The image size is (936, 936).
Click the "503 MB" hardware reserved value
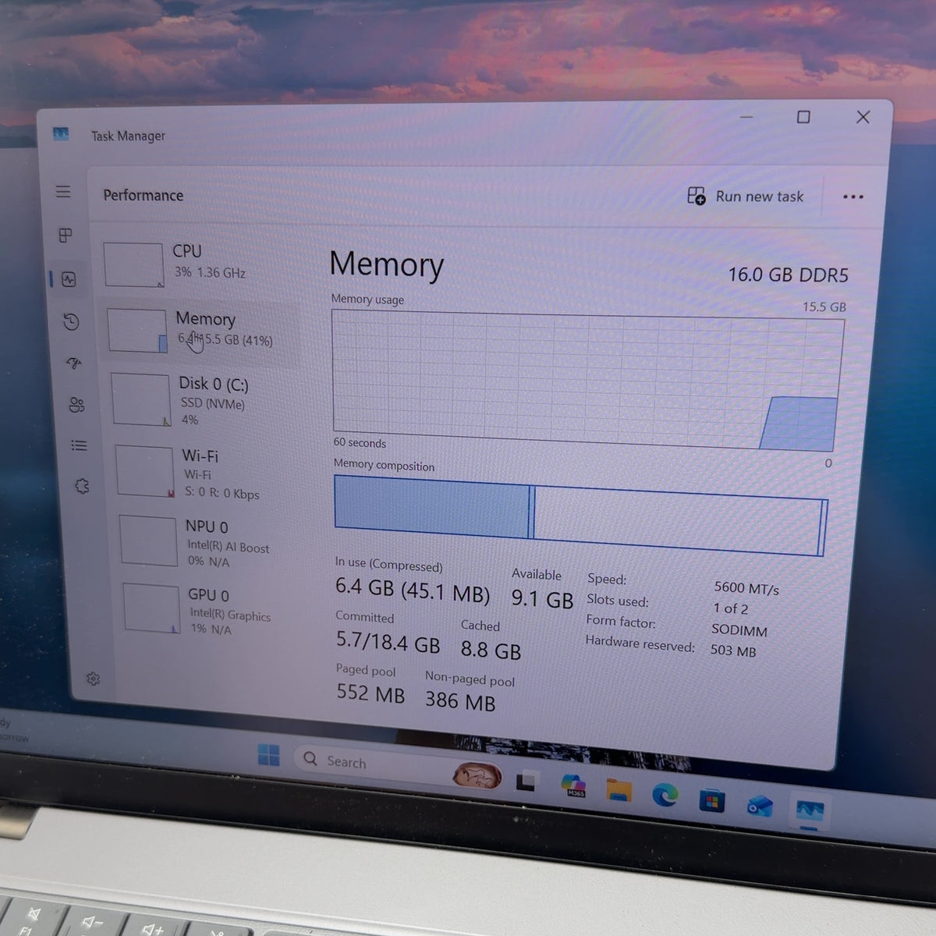point(733,651)
